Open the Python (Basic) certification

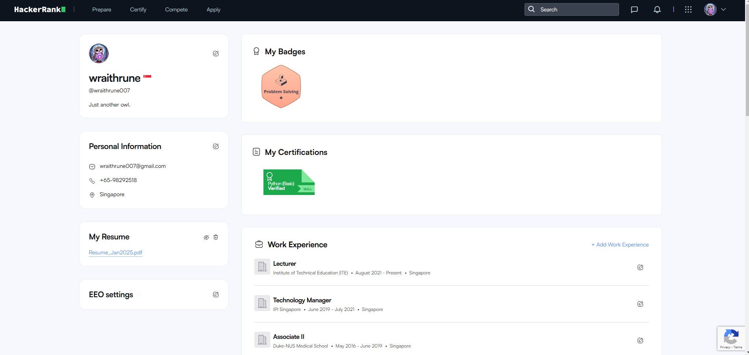[x=289, y=182]
